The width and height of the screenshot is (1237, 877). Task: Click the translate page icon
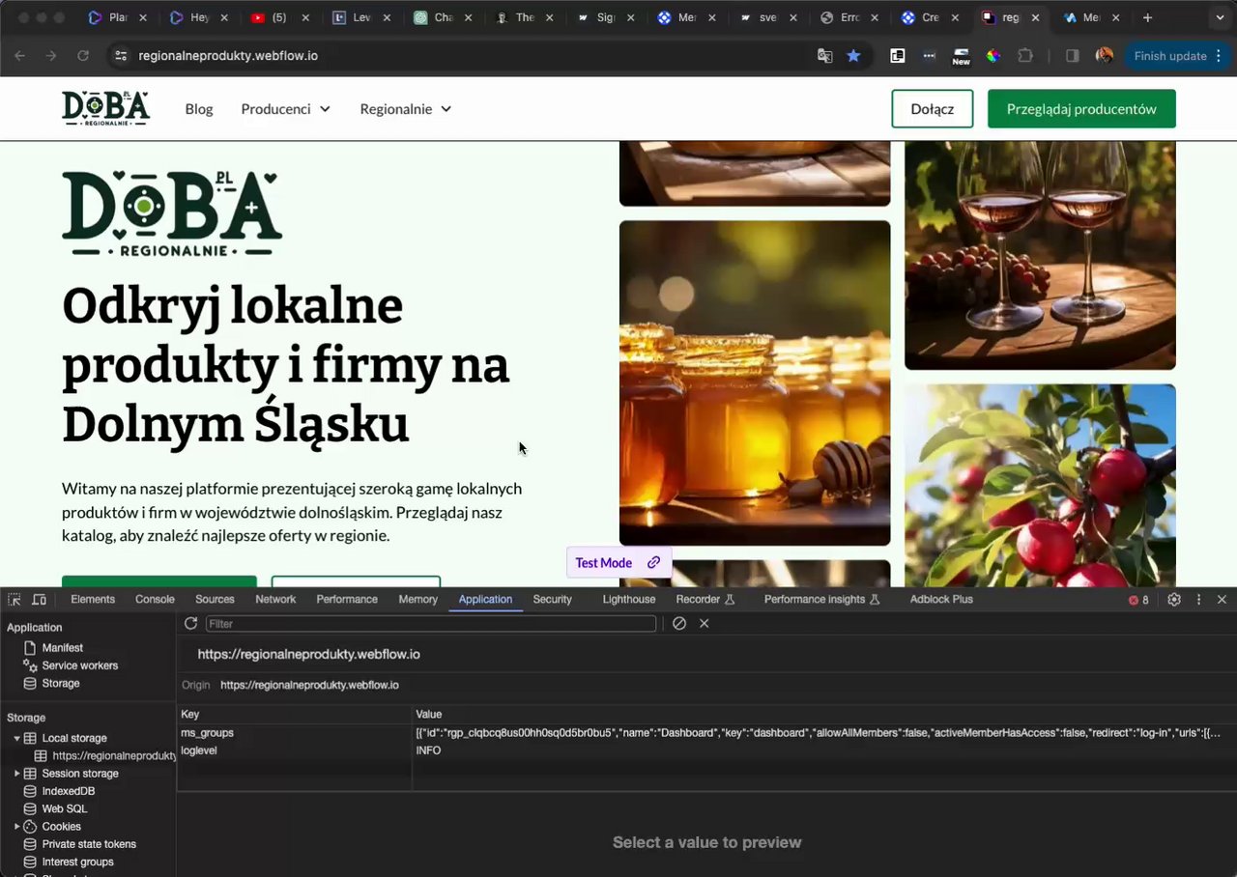[824, 56]
